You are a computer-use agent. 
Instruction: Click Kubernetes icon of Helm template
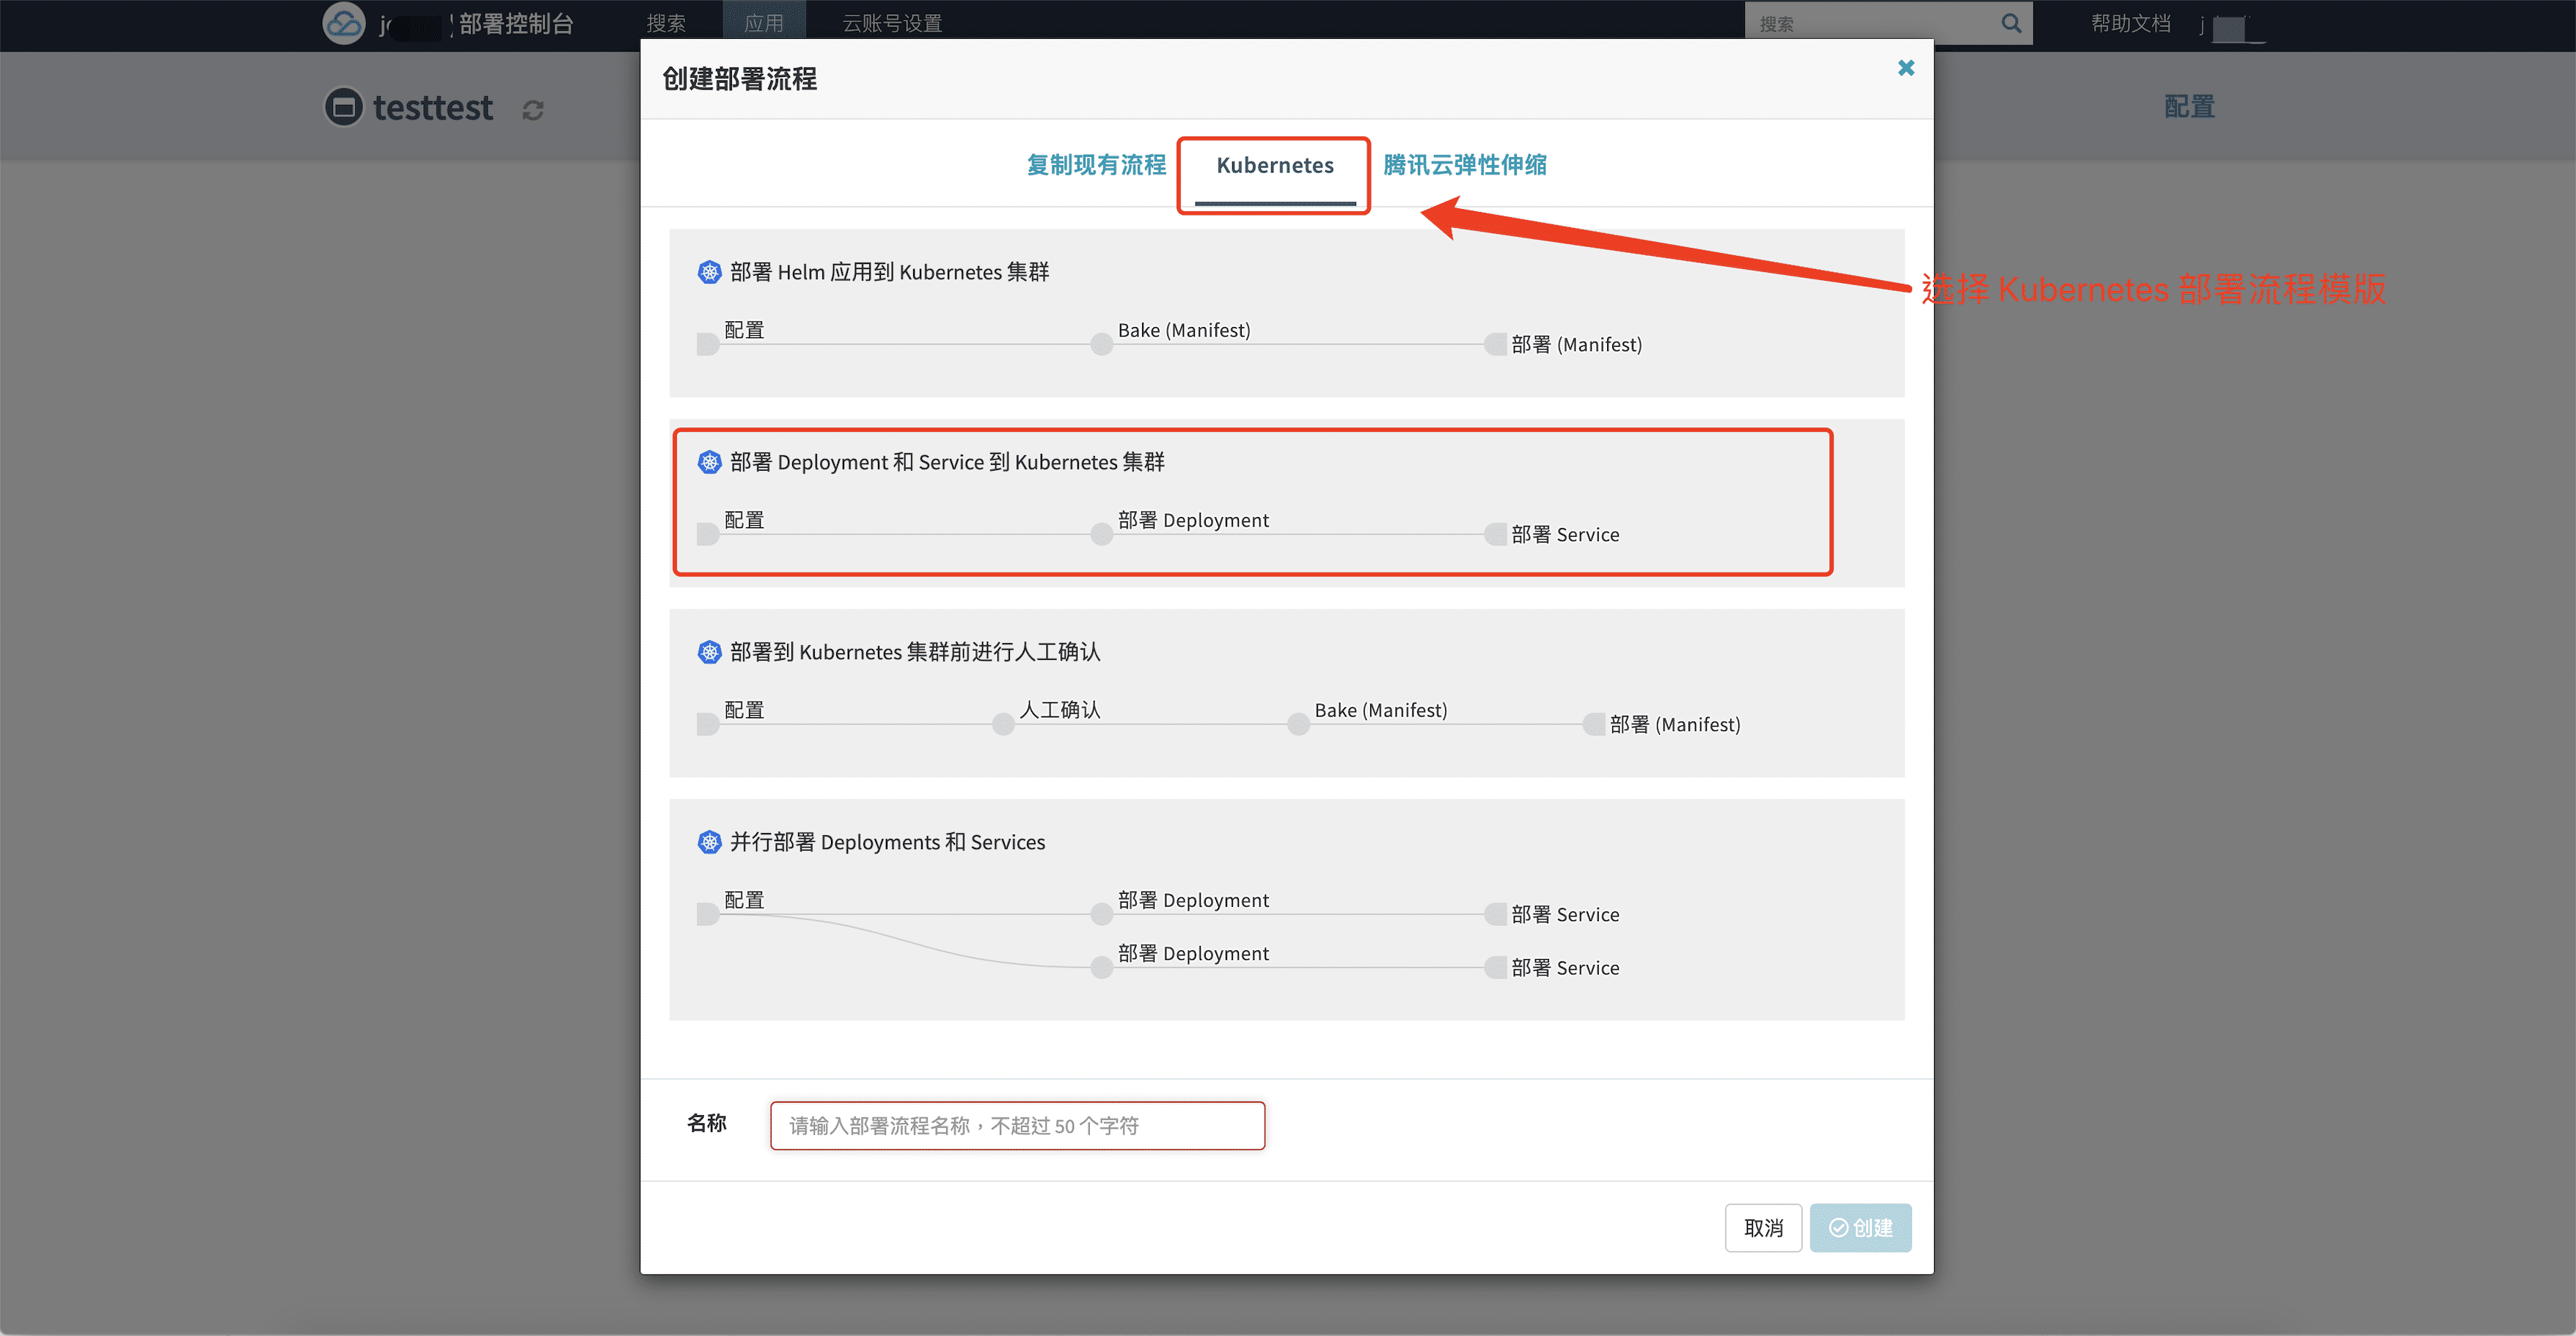tap(709, 272)
